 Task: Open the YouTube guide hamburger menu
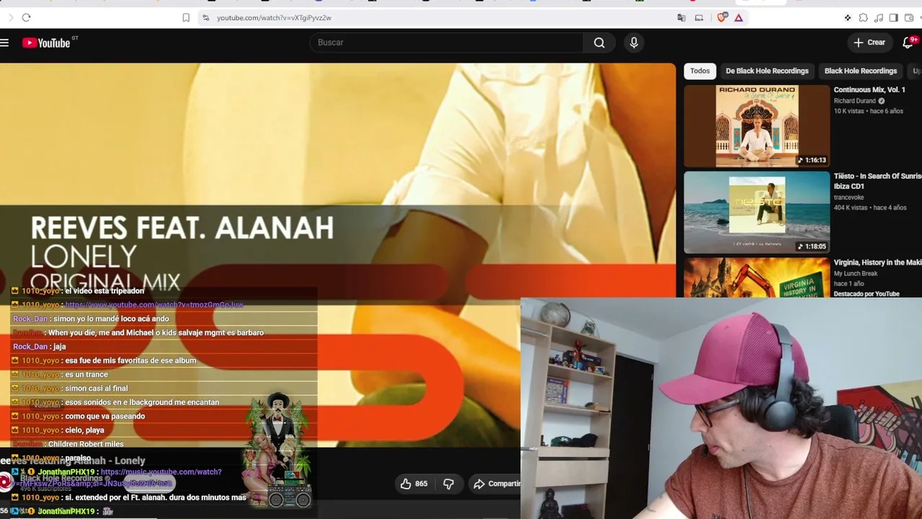pos(4,43)
